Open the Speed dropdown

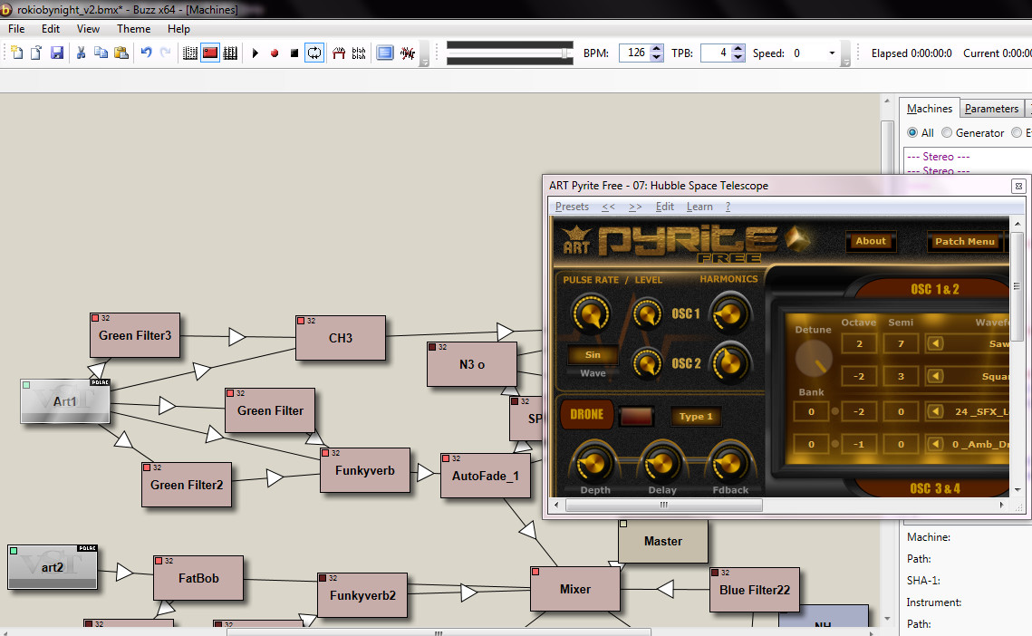coord(832,53)
